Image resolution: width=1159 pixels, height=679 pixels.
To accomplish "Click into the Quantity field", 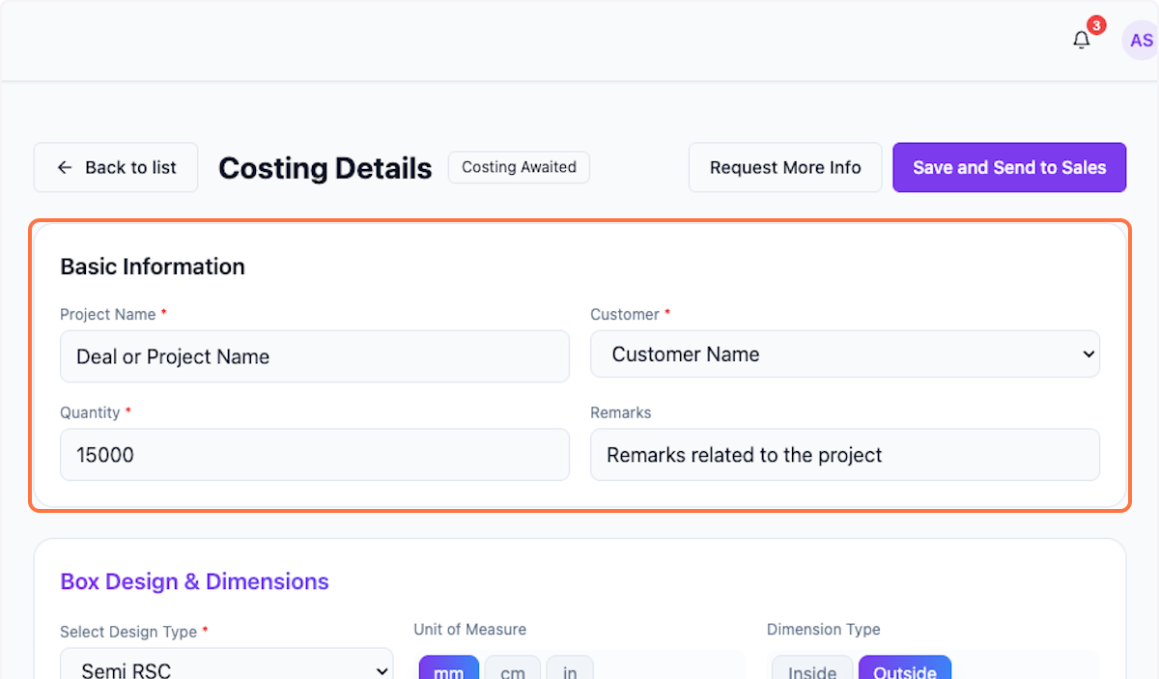I will (314, 455).
